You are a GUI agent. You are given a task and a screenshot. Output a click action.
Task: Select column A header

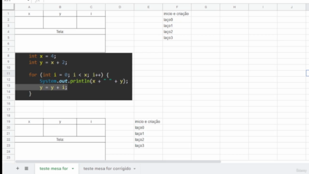[x=29, y=7]
